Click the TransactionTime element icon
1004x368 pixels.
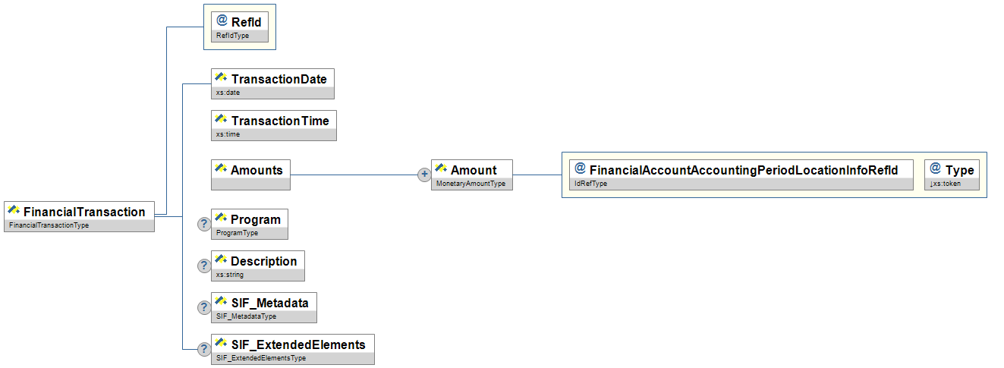222,120
